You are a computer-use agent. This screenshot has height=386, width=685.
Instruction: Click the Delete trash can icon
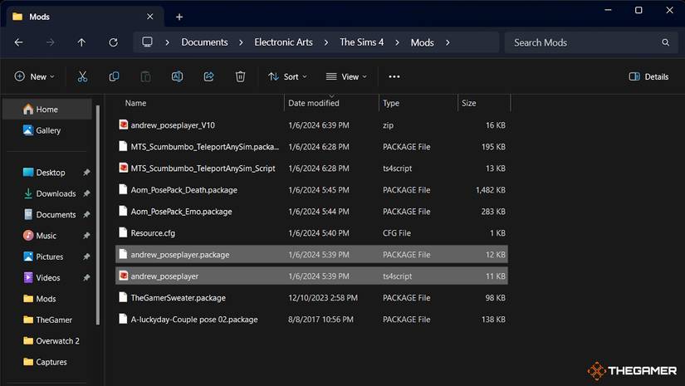click(x=240, y=76)
